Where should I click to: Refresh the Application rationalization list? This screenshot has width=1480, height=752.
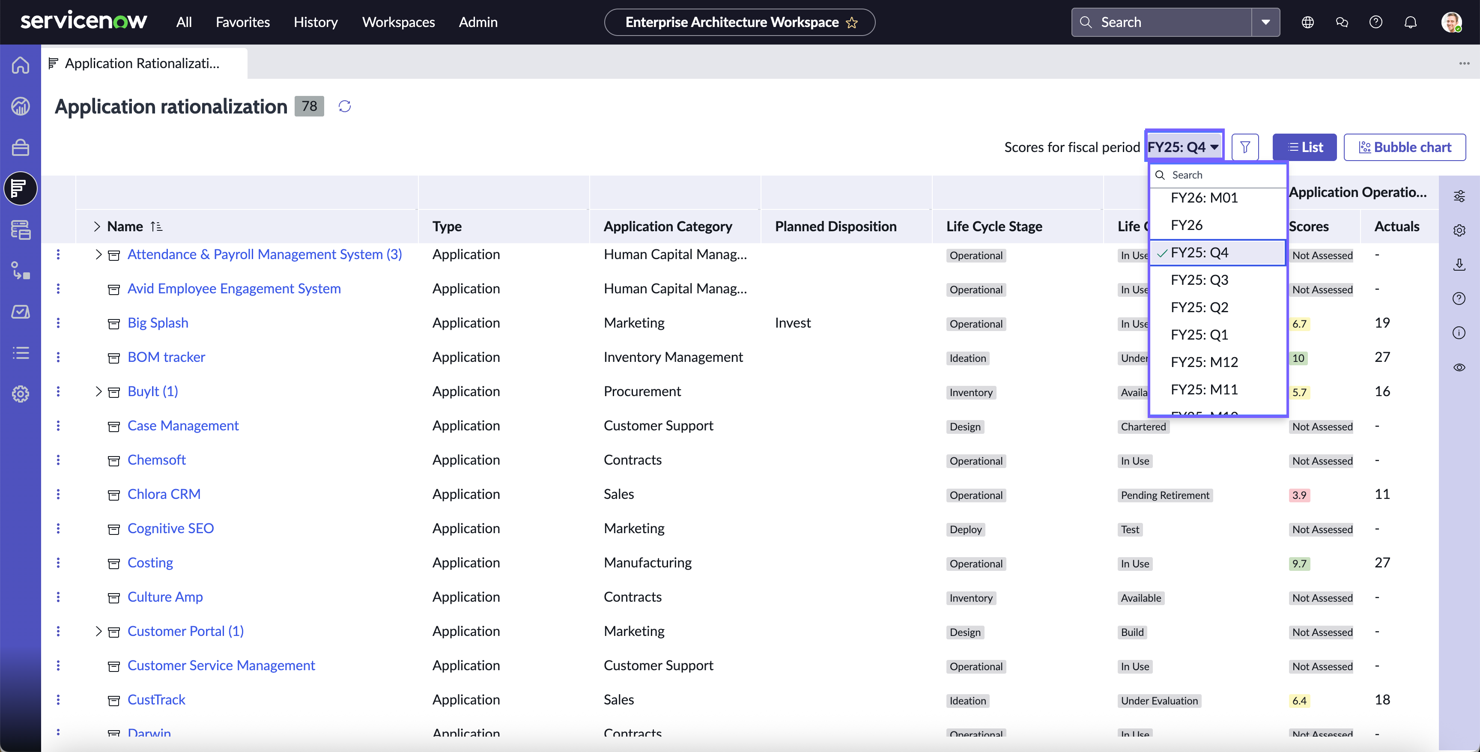click(345, 106)
